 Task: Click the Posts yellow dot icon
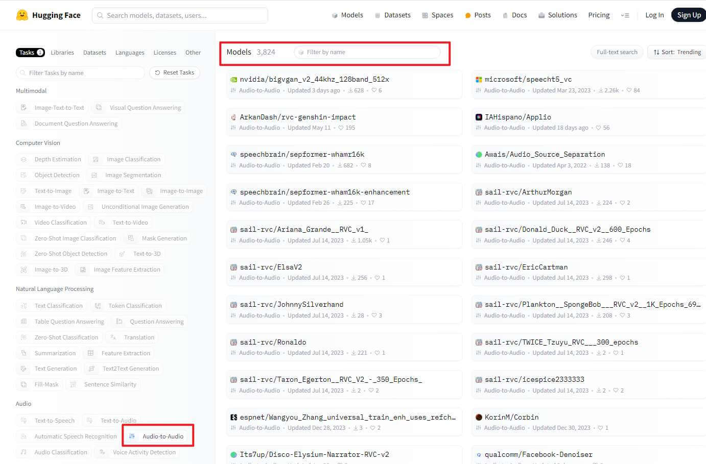[468, 15]
